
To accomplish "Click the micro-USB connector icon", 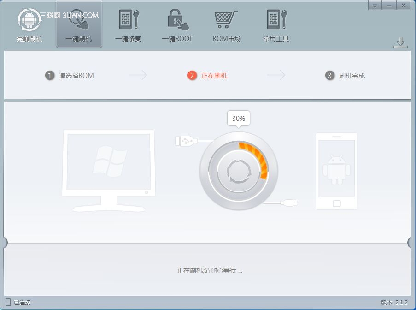I will coord(289,203).
